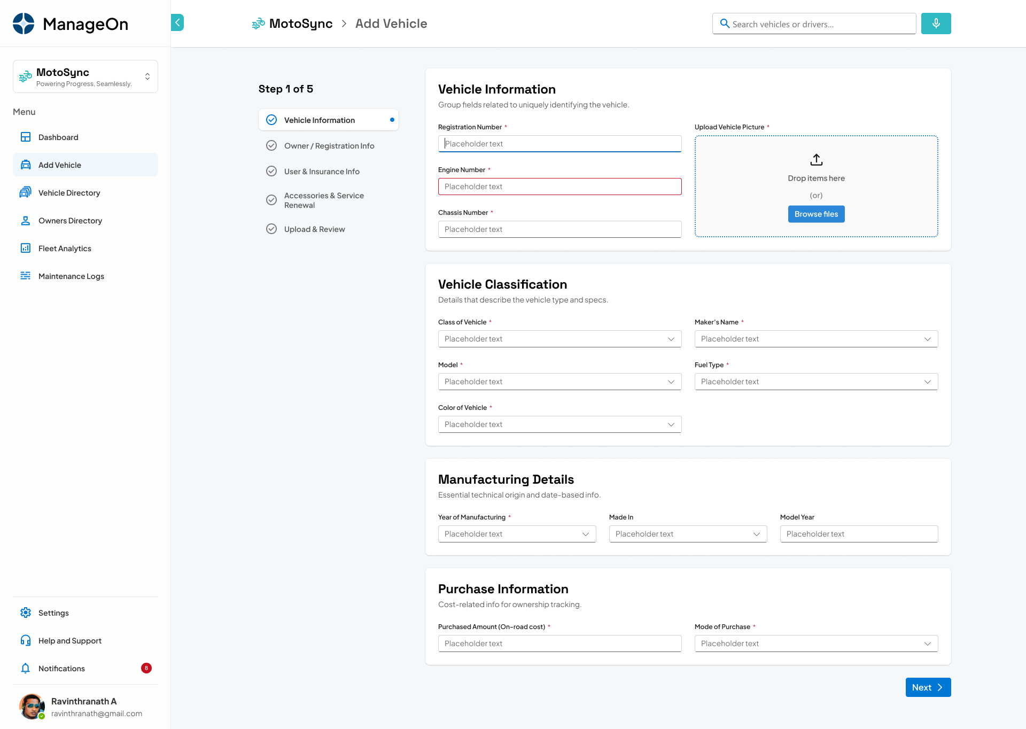The width and height of the screenshot is (1026, 729).
Task: Activate the voice search microphone icon
Action: (936, 24)
